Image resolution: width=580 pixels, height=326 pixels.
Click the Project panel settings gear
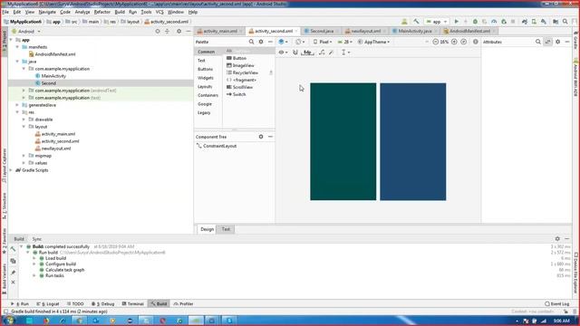point(179,32)
